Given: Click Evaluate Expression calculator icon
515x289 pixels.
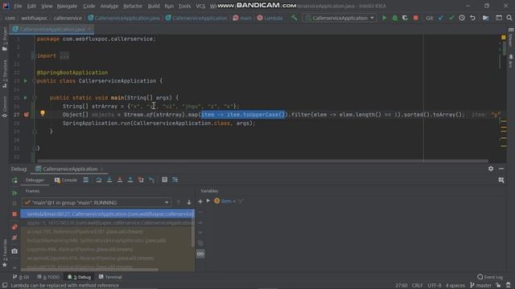Looking at the screenshot, I should coord(164,180).
